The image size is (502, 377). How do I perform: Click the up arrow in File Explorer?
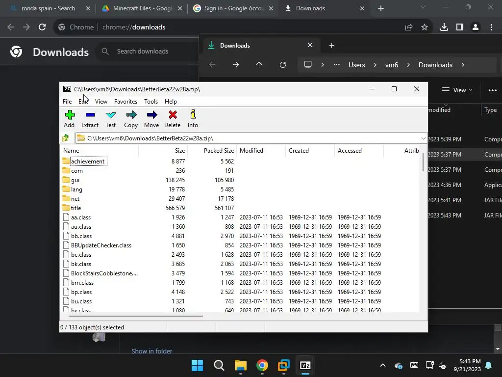259,65
